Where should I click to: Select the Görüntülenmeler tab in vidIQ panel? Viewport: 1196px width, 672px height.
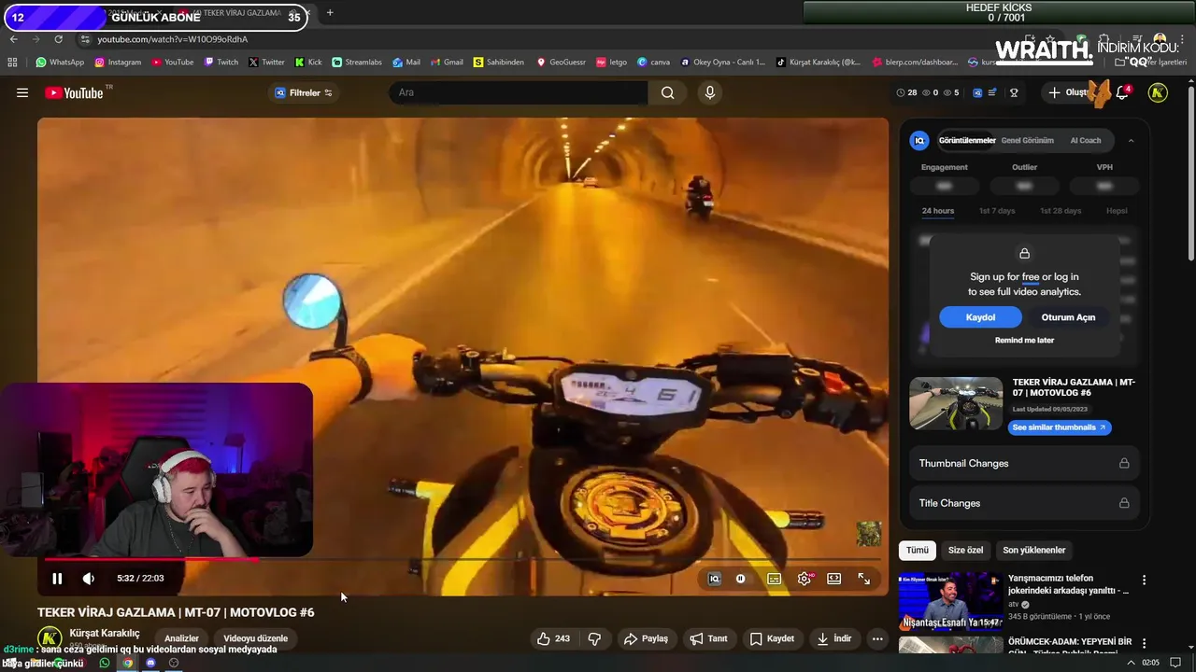[967, 141]
